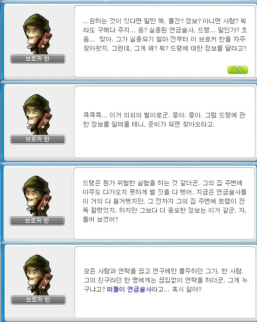The height and width of the screenshot is (322, 257).
Task: Click the 브로커 한 name plate in the top dialog
Action: (38, 59)
